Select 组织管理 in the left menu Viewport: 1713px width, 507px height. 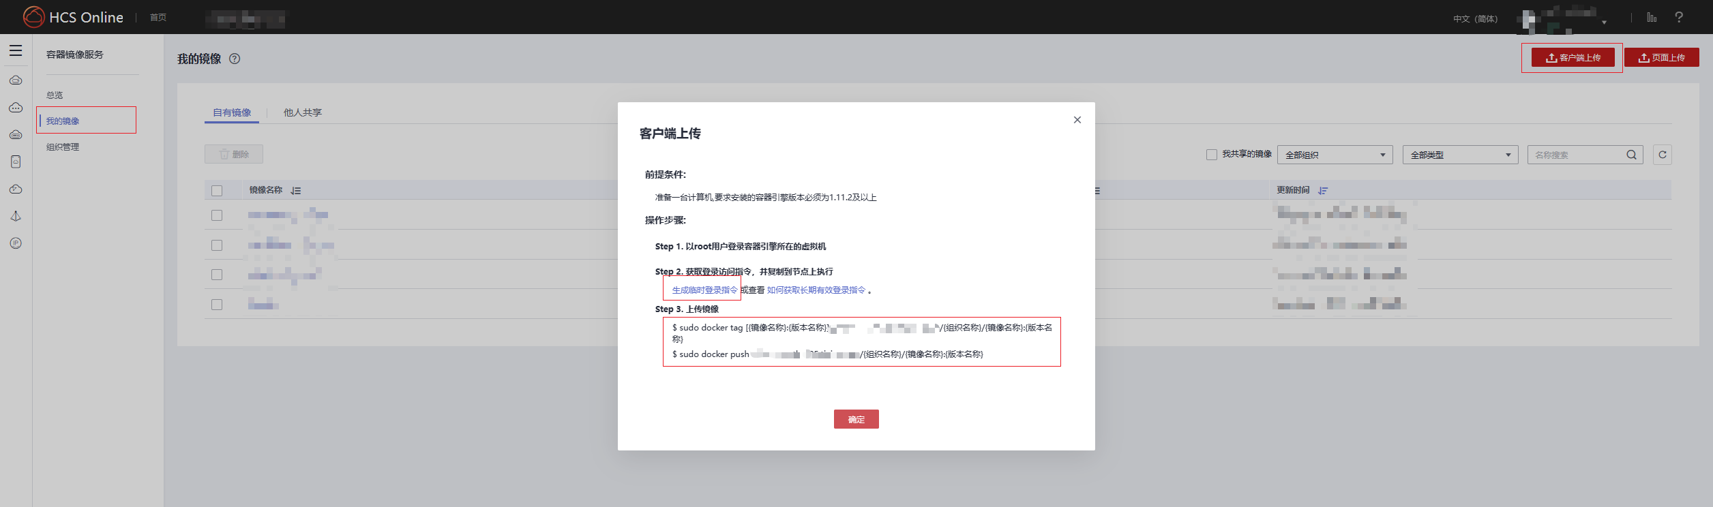[63, 147]
